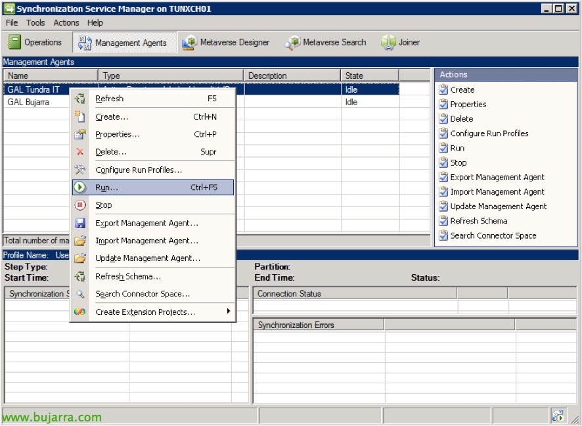Click the Create Extension Projects icon
The width and height of the screenshot is (582, 426).
[x=79, y=312]
